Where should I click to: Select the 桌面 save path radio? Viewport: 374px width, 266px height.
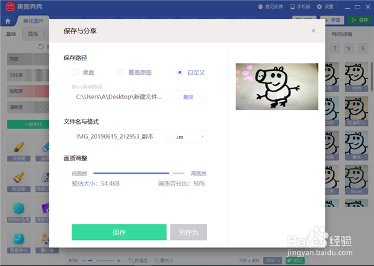pos(75,72)
